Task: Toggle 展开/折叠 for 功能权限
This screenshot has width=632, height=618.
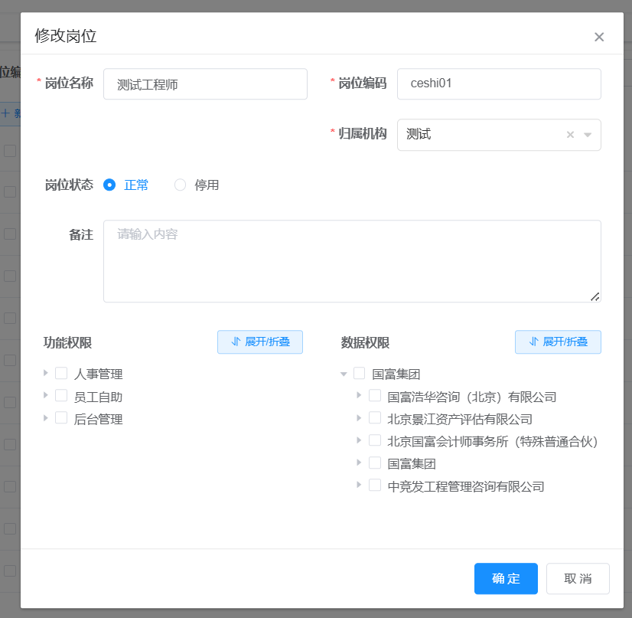Action: point(260,342)
